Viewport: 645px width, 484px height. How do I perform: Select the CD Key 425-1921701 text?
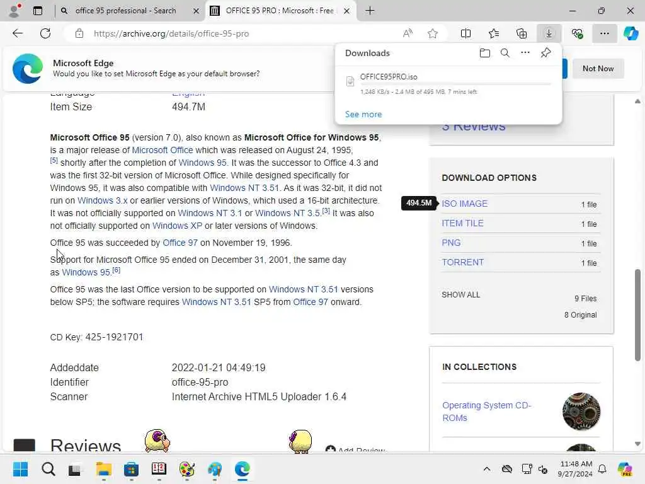click(x=96, y=337)
